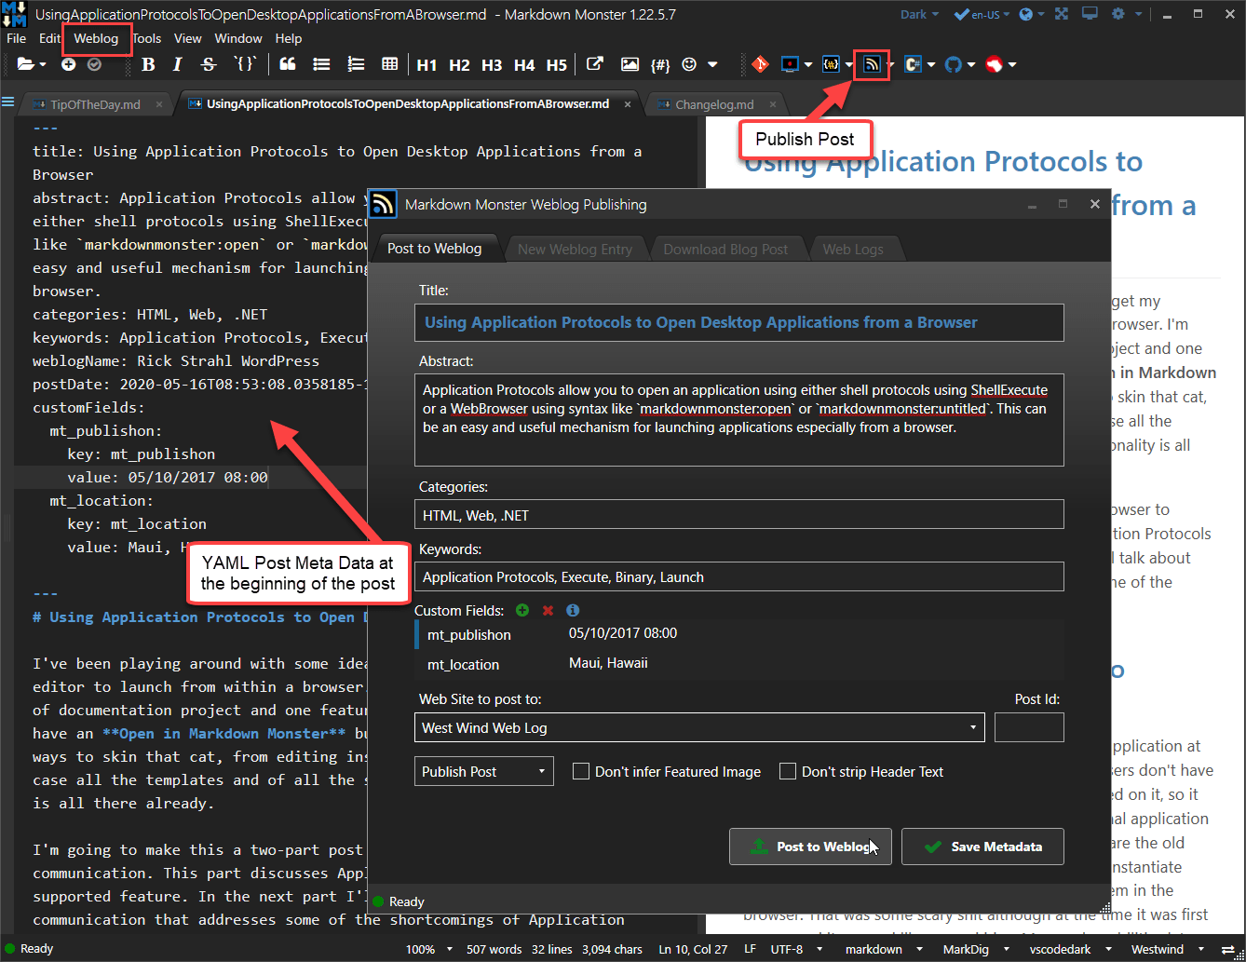This screenshot has height=962, width=1246.
Task: Click the Post Id field
Action: coord(1029,727)
